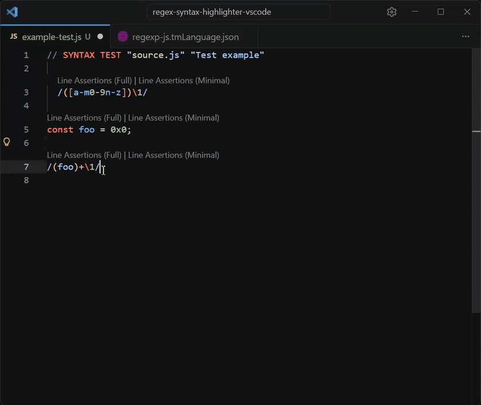
Task: Click Line Assertions (Full) above line 5
Action: [x=84, y=118]
